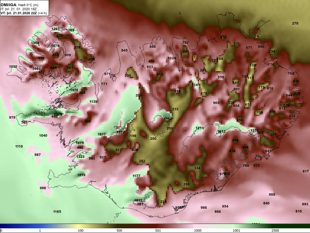
Task: Select the map value 1570
Action: click(74, 90)
